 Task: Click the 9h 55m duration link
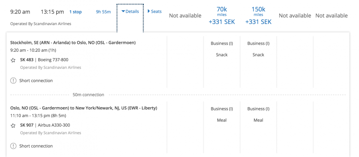(103, 12)
